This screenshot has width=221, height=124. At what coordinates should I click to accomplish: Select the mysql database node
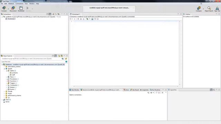pyautogui.click(x=10, y=93)
